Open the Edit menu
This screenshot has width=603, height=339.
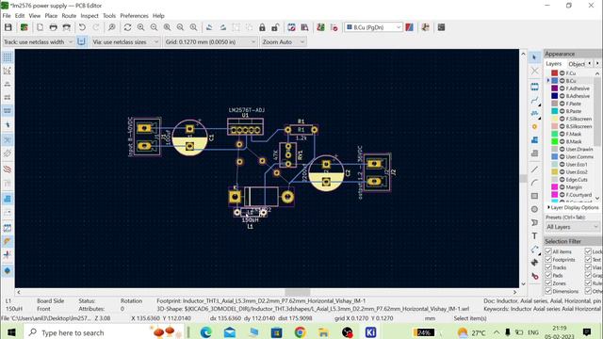click(x=20, y=16)
